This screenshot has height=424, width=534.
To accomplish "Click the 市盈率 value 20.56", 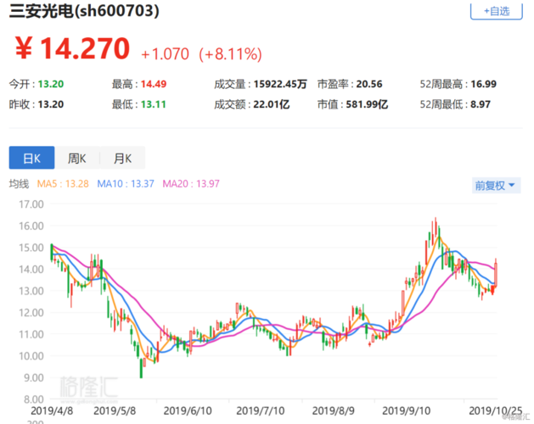I will [x=369, y=84].
